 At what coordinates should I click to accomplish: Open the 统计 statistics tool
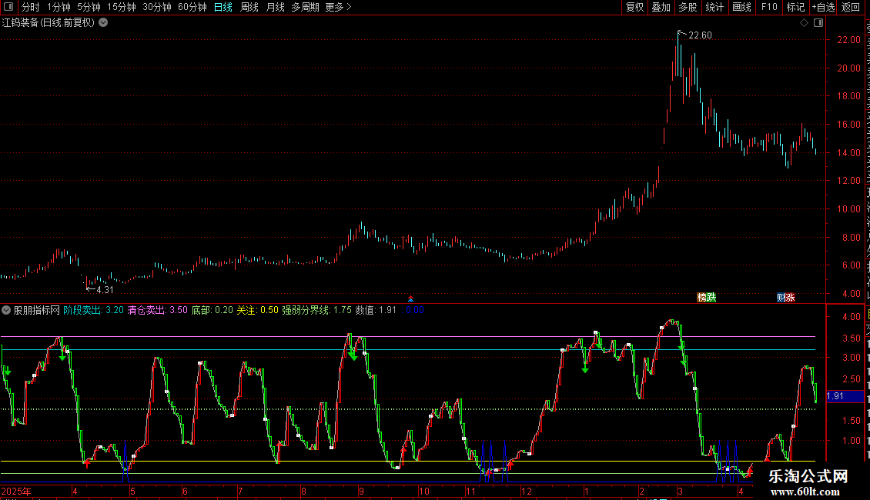pos(714,7)
